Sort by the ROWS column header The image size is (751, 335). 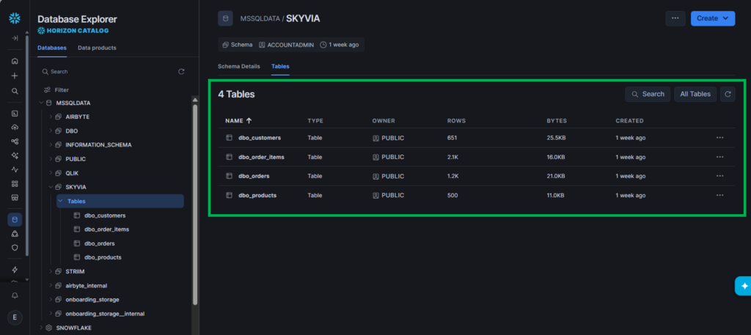[x=456, y=121]
